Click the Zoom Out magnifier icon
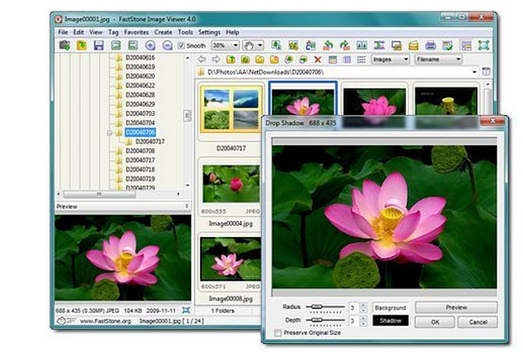 tap(167, 46)
